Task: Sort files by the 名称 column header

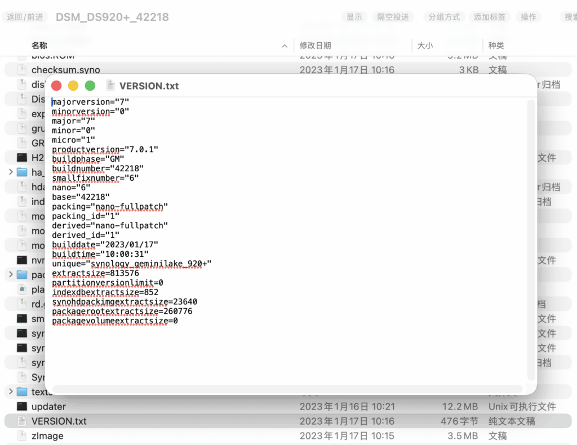Action: (x=39, y=45)
